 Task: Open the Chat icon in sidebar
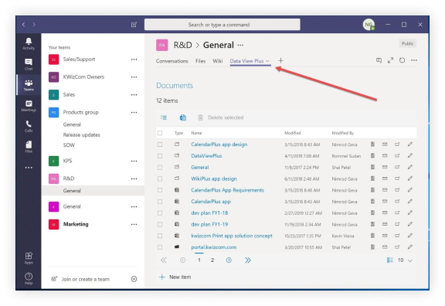click(29, 64)
